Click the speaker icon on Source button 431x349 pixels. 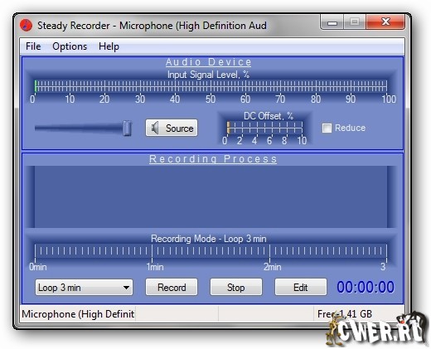tap(155, 128)
